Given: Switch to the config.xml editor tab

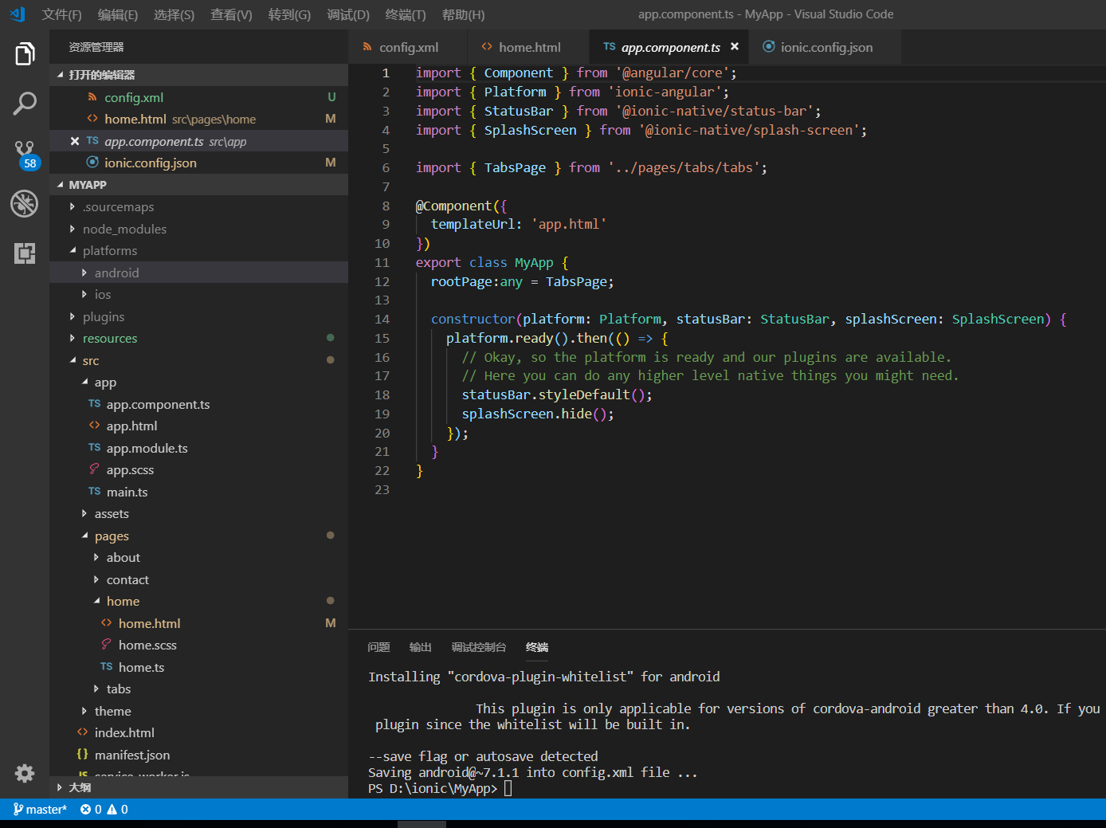Looking at the screenshot, I should click(x=408, y=47).
